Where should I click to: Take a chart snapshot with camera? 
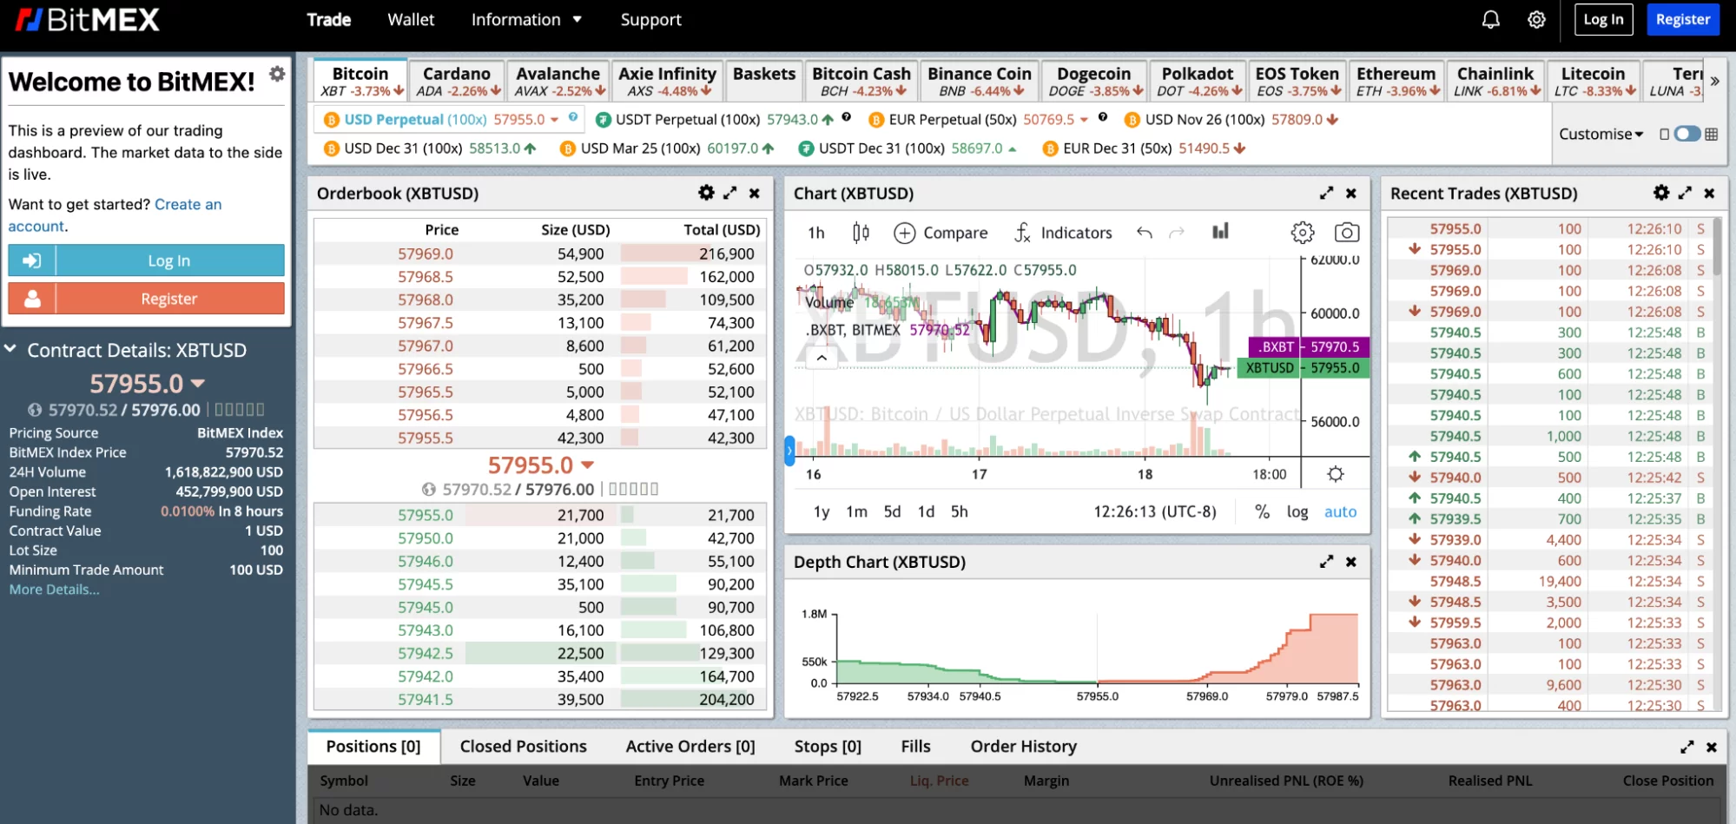pos(1347,232)
